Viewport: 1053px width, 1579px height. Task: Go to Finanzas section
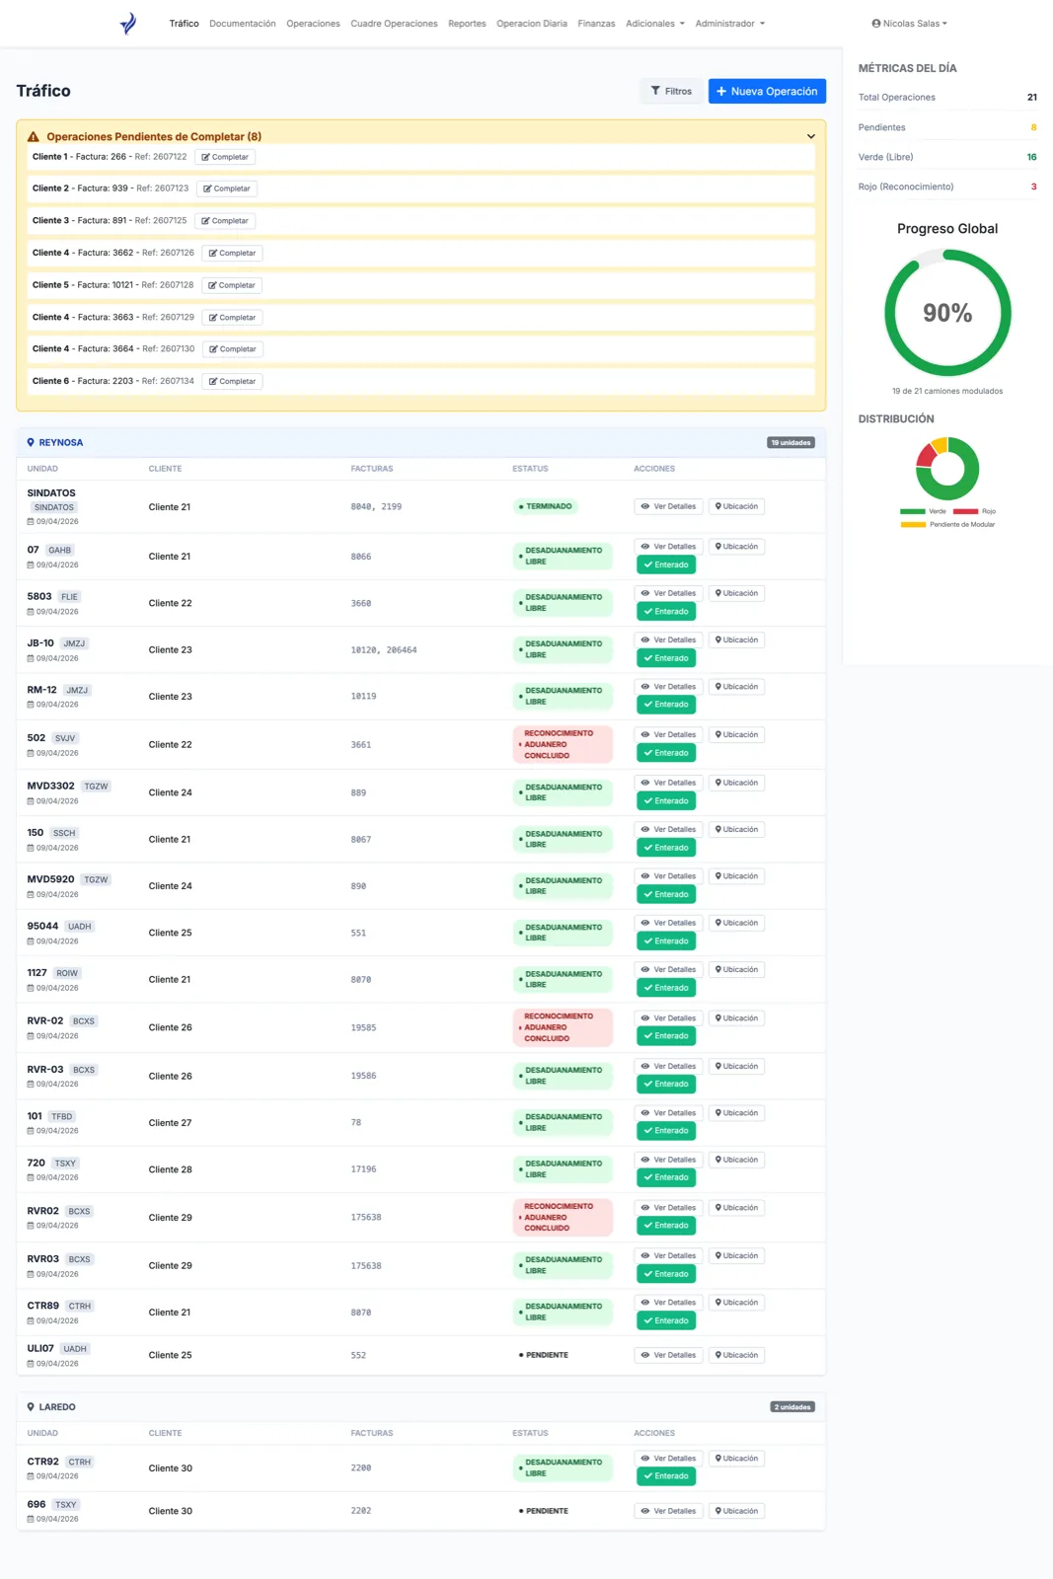tap(596, 24)
